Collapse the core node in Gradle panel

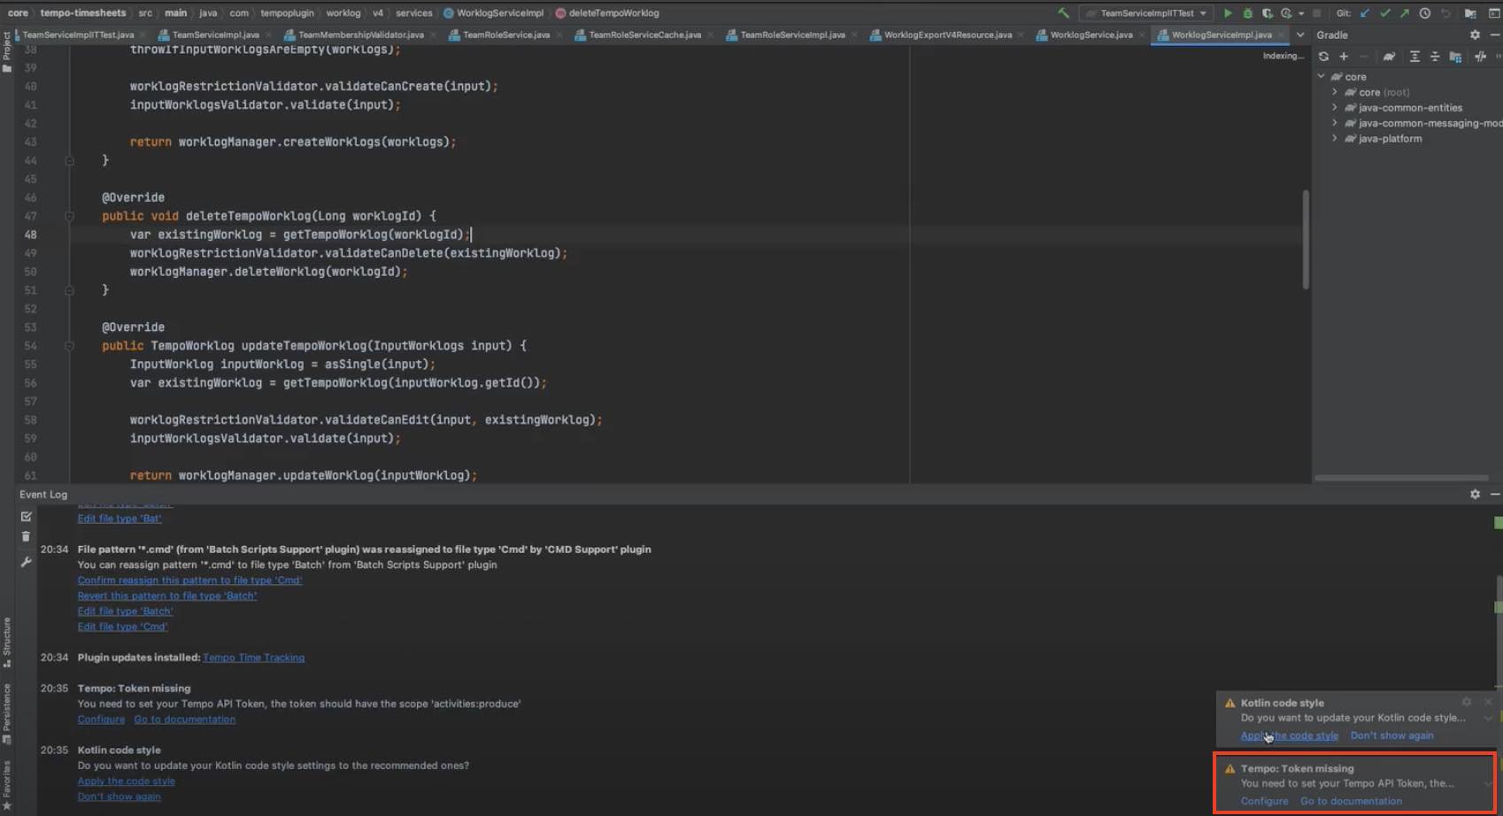pos(1321,76)
